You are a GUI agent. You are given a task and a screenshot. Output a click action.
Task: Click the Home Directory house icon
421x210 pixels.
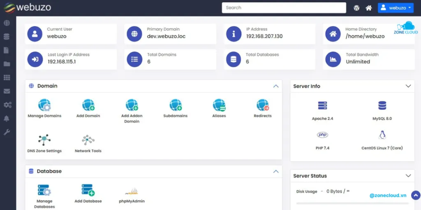click(x=333, y=34)
